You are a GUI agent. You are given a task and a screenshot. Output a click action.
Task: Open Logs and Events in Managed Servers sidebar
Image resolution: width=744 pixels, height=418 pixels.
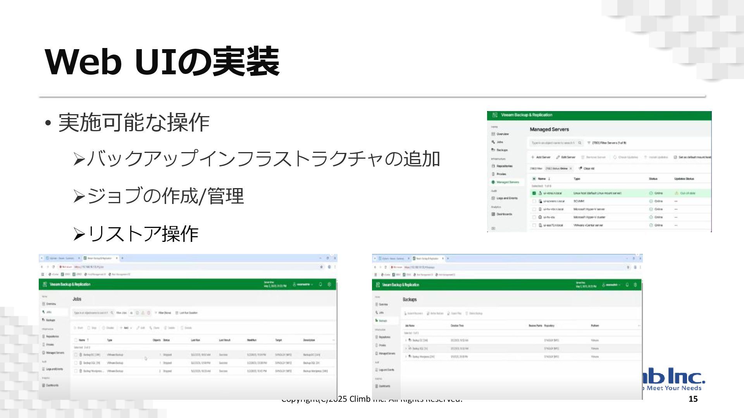pos(506,198)
